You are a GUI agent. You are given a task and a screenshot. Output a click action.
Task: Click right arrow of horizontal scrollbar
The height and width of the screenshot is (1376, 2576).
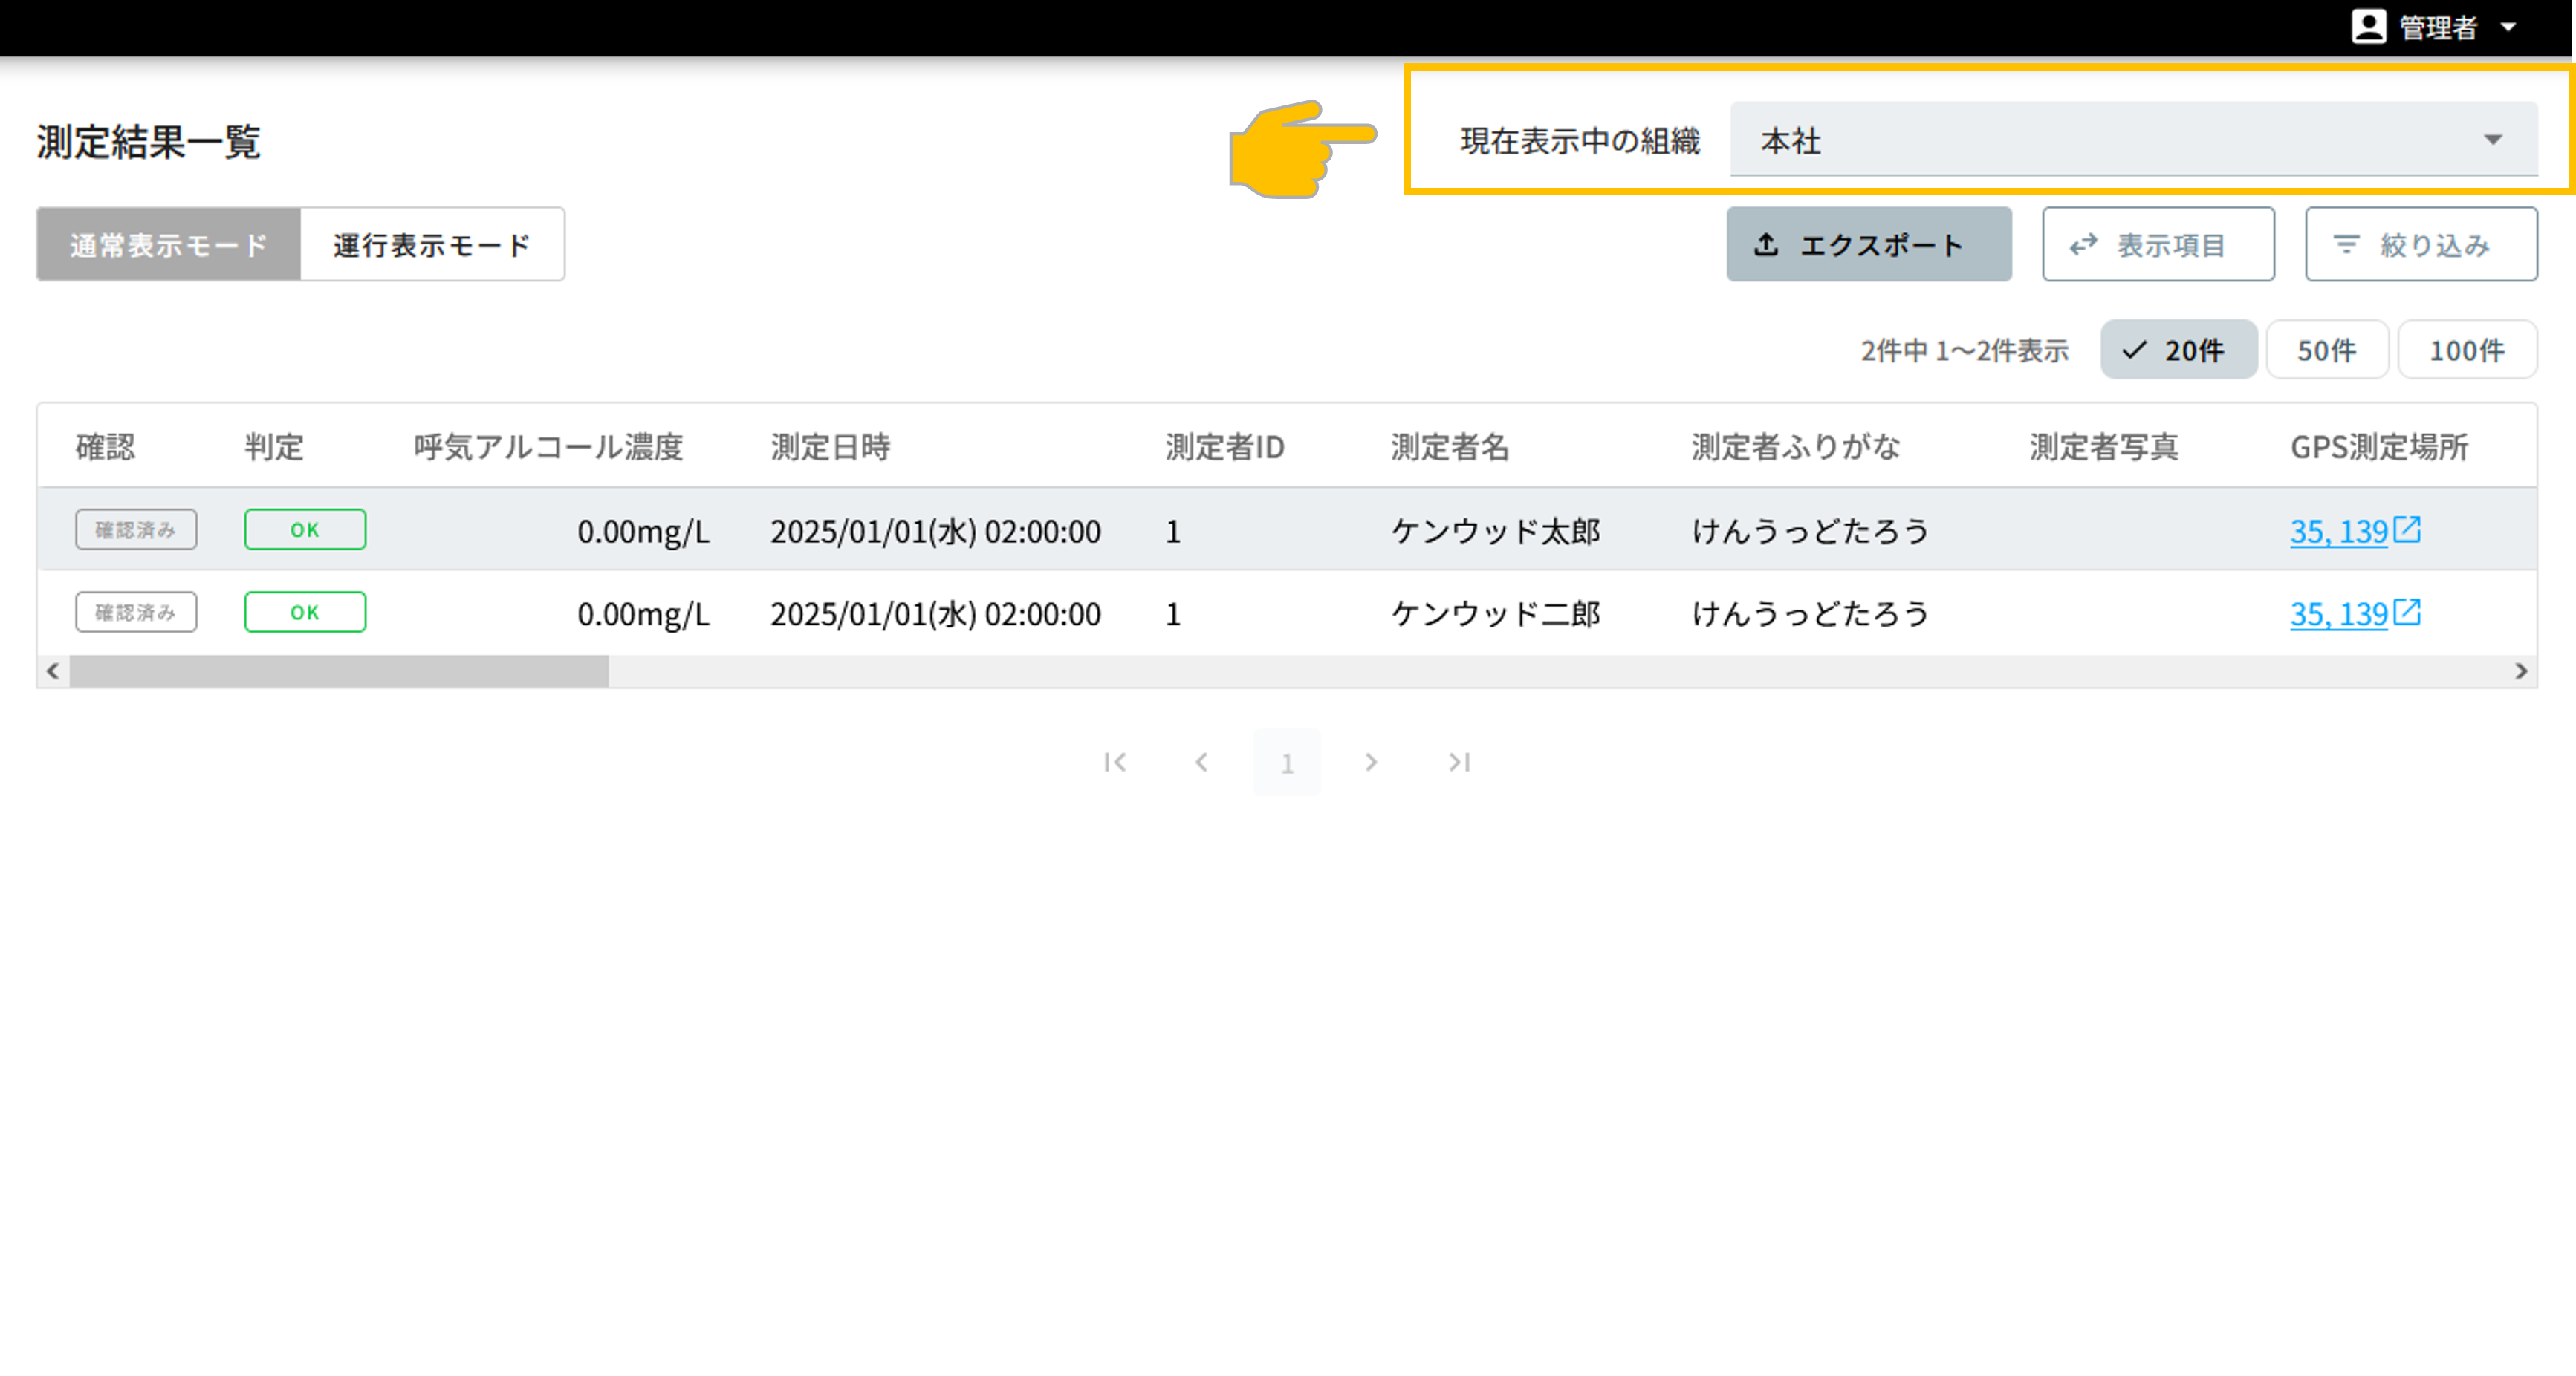pyautogui.click(x=2520, y=671)
